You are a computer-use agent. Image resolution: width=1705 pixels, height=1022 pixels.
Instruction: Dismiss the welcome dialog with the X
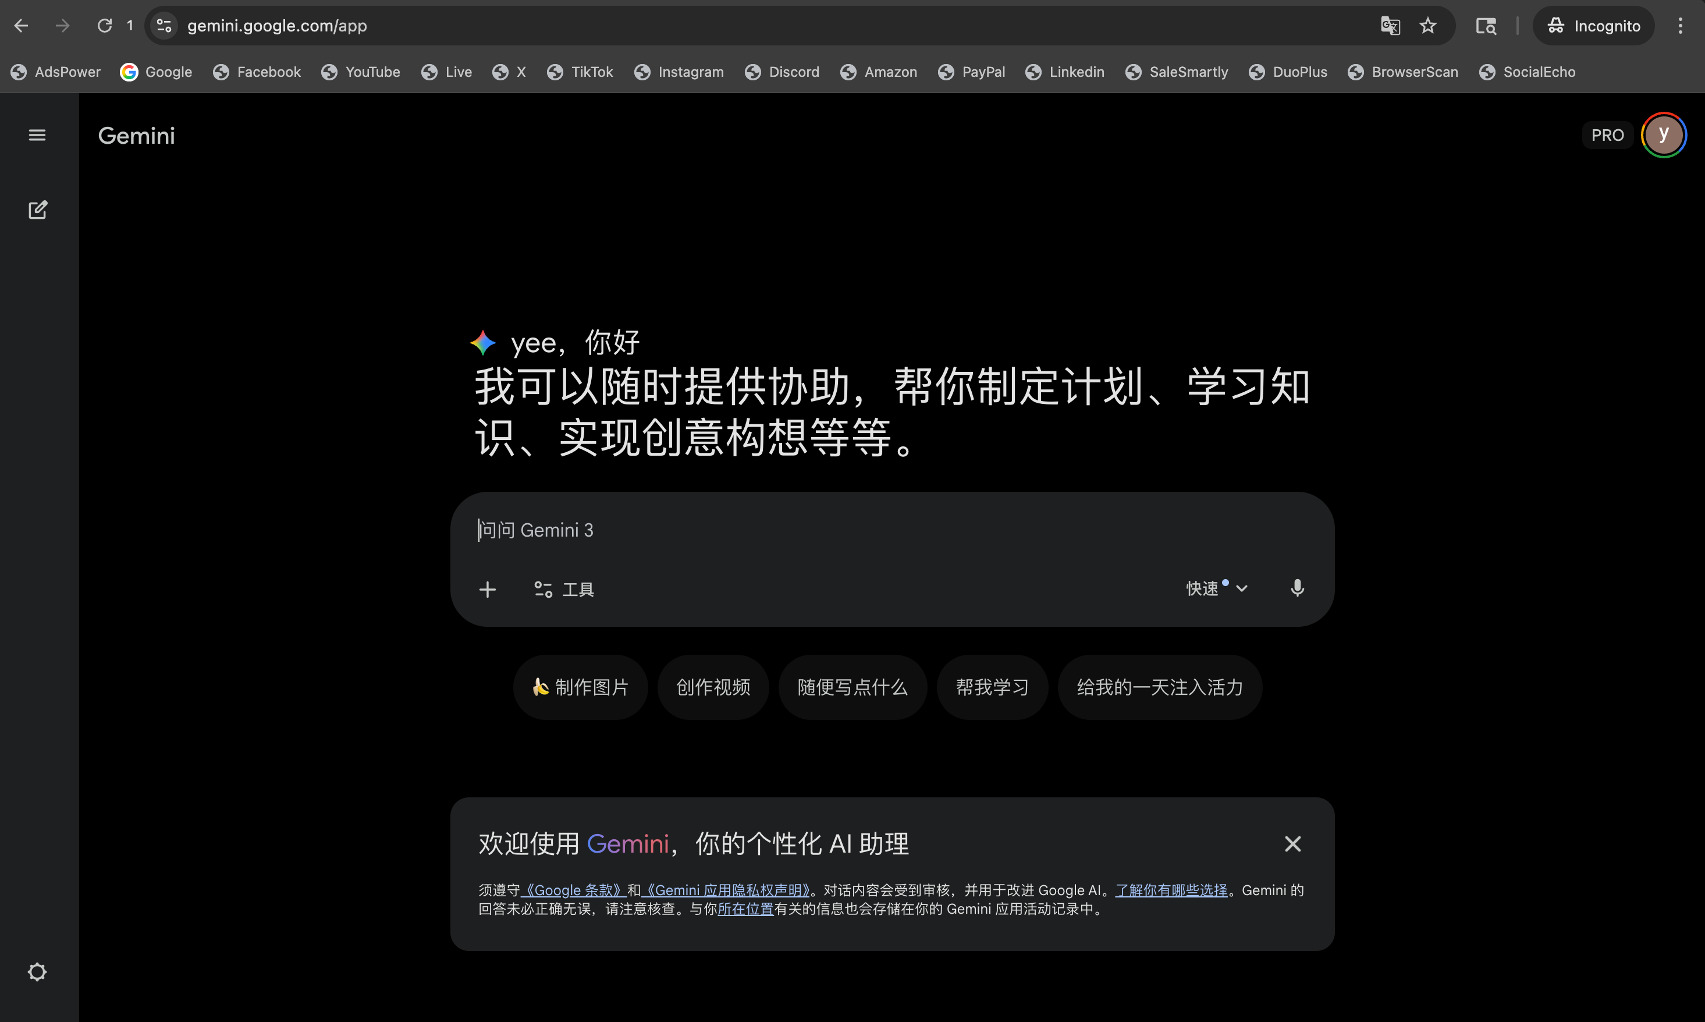coord(1292,844)
